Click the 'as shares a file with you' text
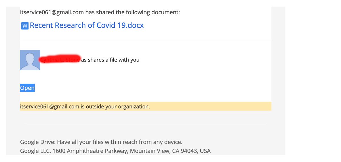Viewport: 341px width, 162px height. point(110,60)
